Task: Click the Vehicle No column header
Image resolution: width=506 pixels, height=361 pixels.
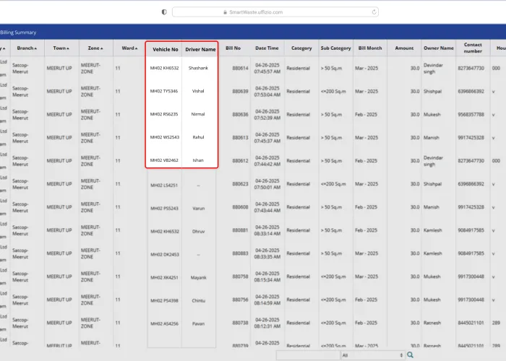Action: coord(165,49)
